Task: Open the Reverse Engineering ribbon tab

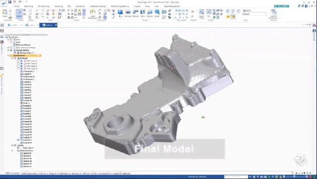Action: (120, 6)
